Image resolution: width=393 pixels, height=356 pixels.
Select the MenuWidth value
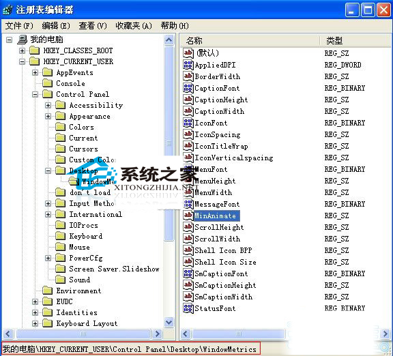(x=214, y=192)
